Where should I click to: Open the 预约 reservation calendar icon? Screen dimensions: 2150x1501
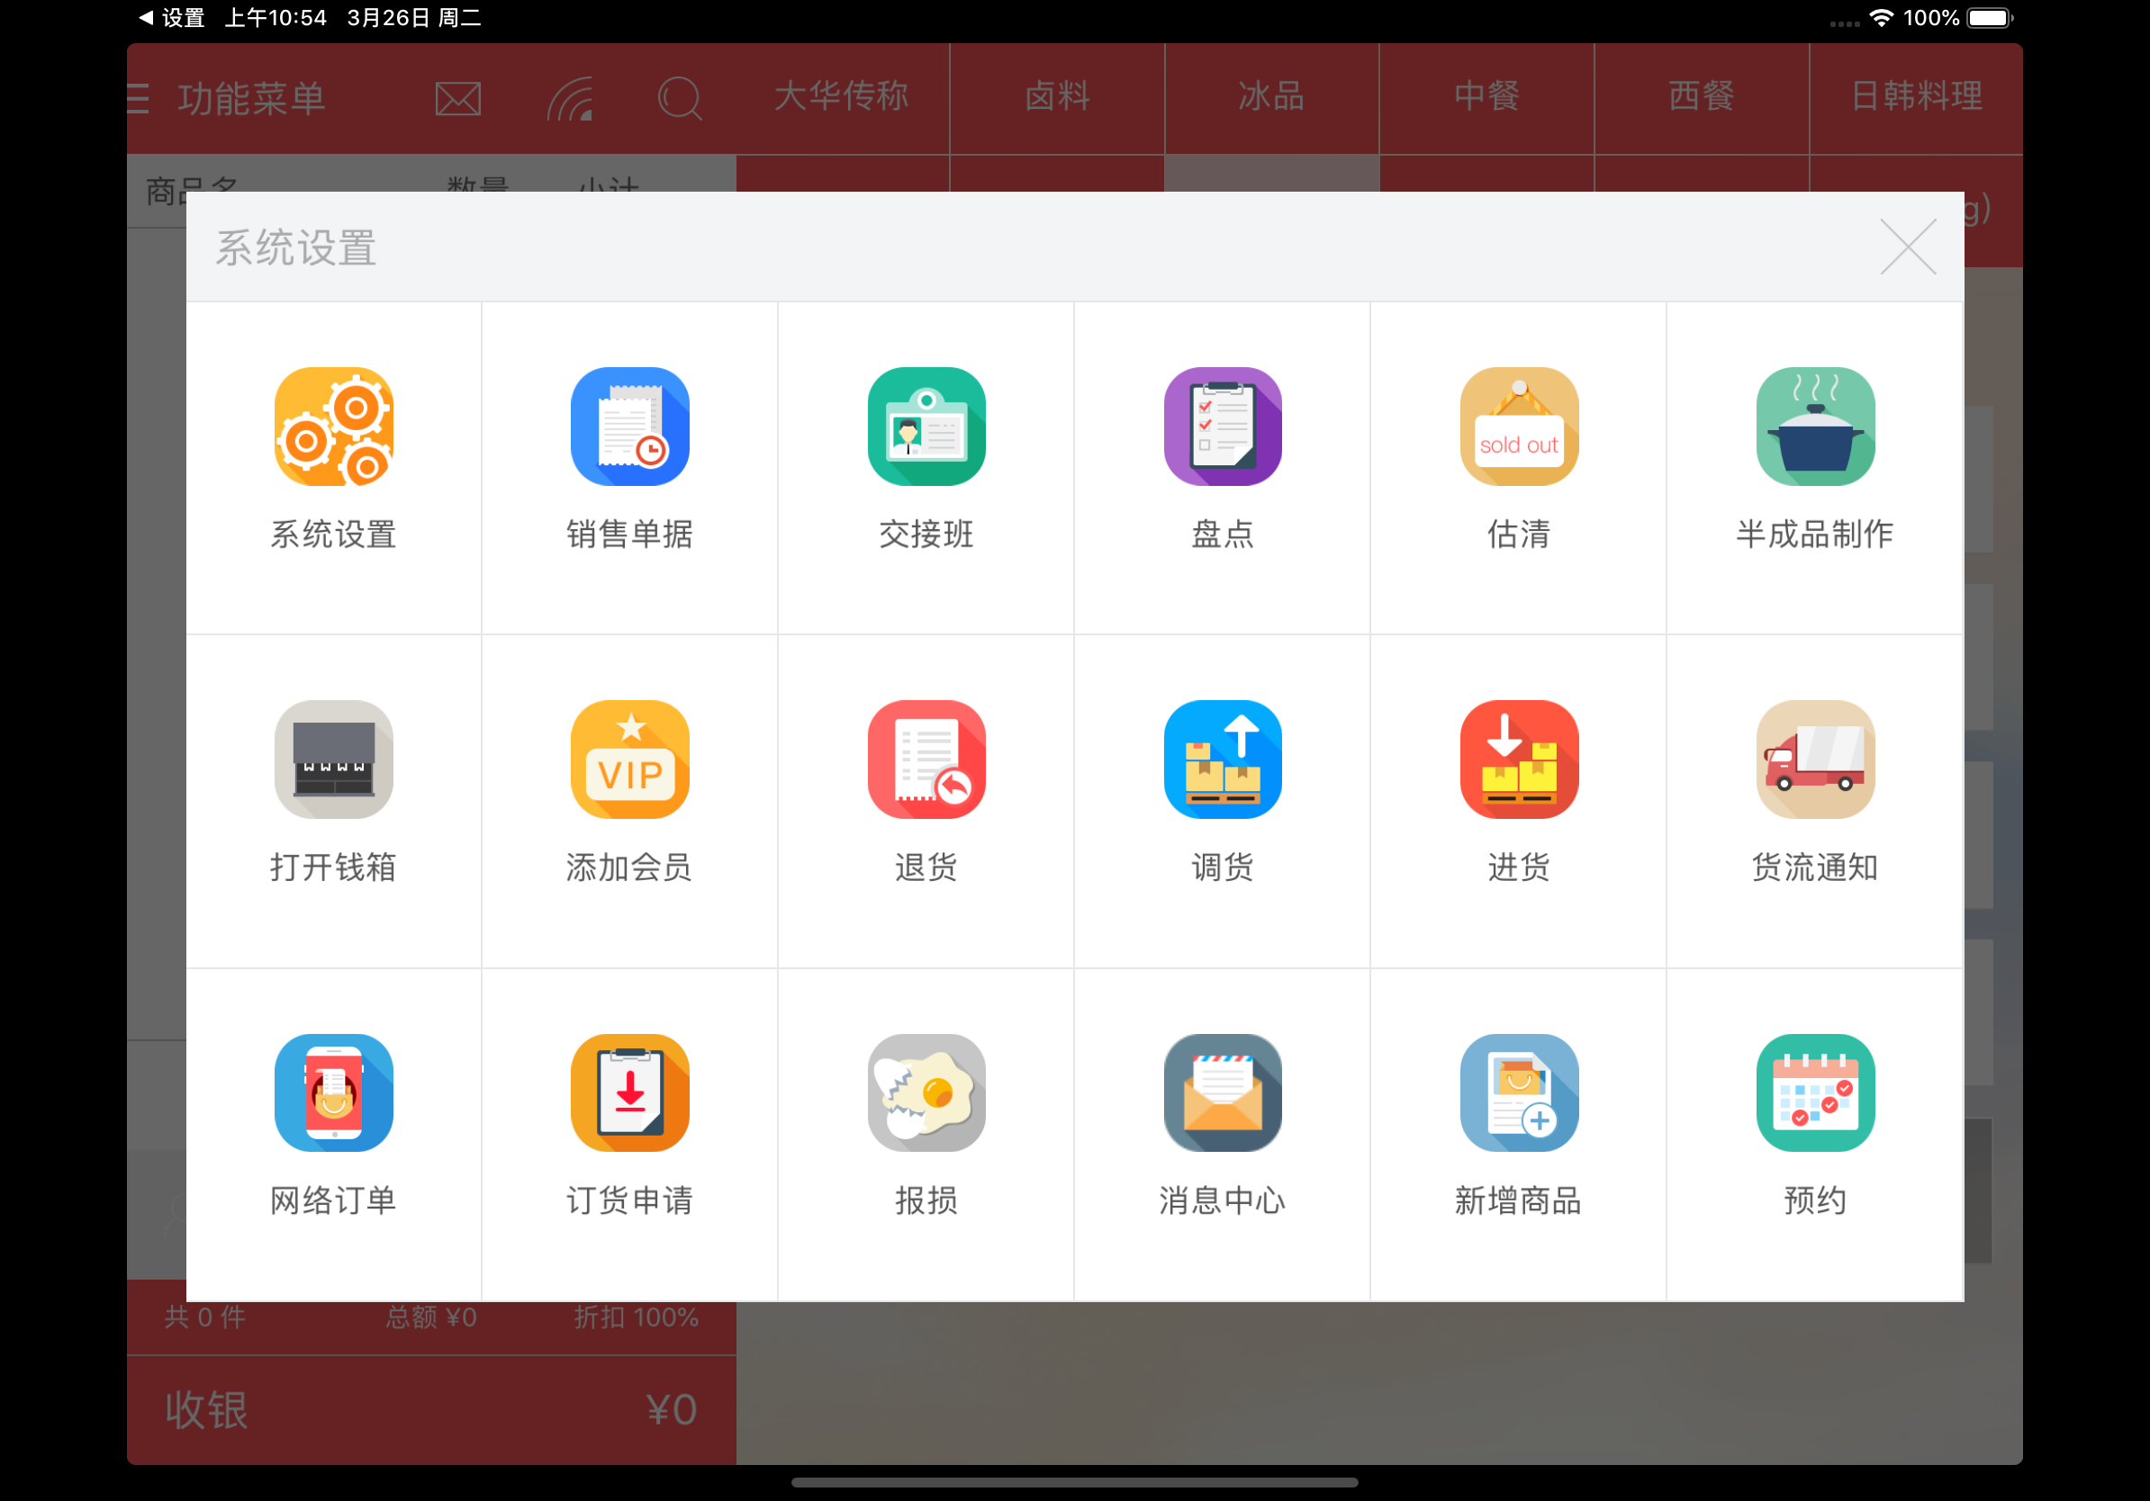[1815, 1093]
